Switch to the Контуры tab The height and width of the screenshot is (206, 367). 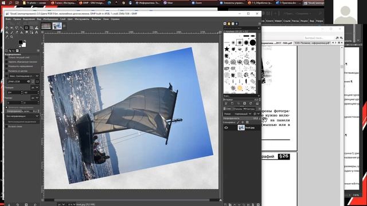(249, 109)
